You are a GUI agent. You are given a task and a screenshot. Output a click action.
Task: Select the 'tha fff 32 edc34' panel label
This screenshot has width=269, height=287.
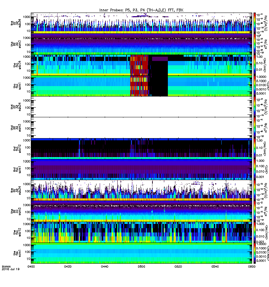click(16, 23)
